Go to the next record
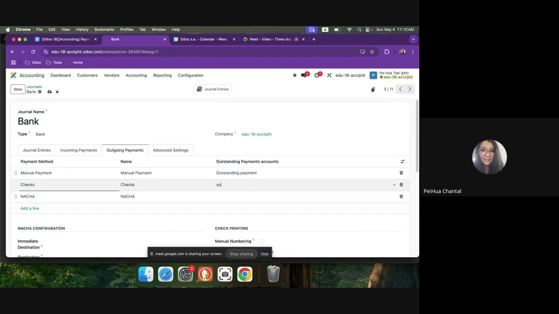Viewport: 559px width, 314px height. (x=410, y=89)
